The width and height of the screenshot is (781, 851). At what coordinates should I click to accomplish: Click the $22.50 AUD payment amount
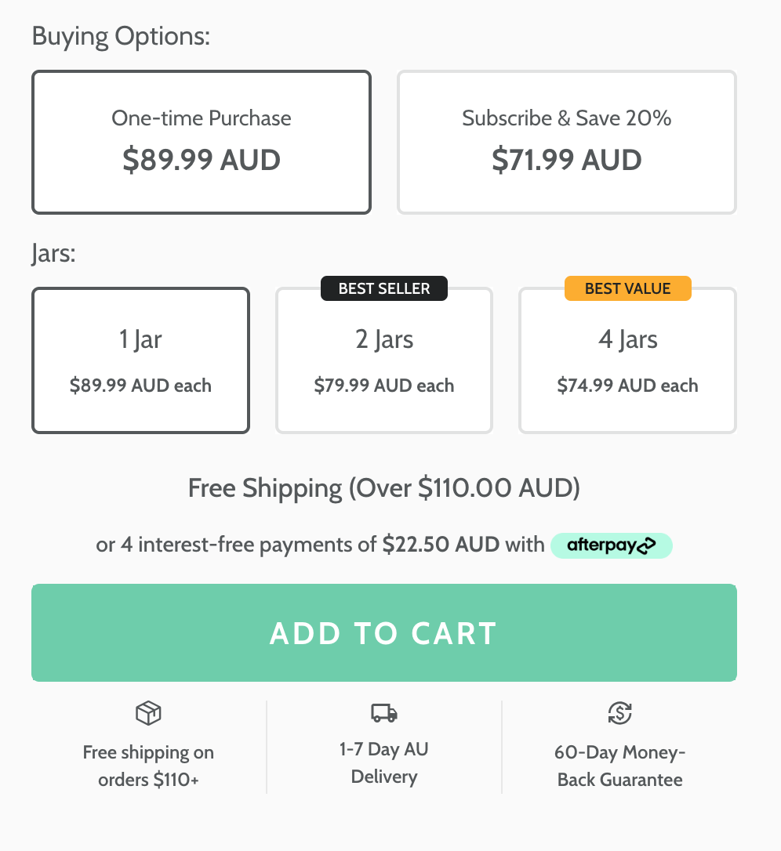[441, 545]
